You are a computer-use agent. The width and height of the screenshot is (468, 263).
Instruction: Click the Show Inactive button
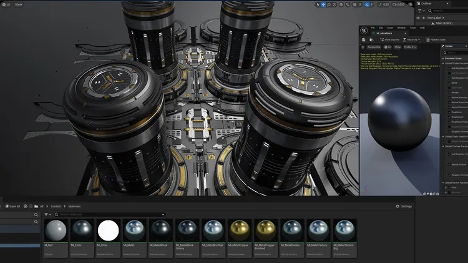[389, 40]
